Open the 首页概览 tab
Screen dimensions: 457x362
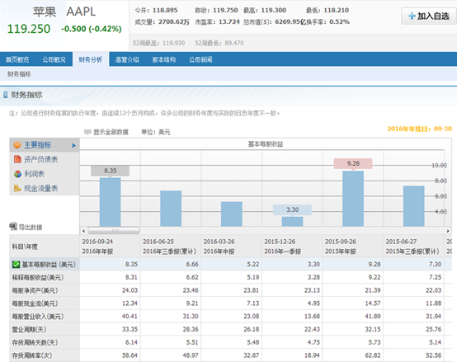17,59
